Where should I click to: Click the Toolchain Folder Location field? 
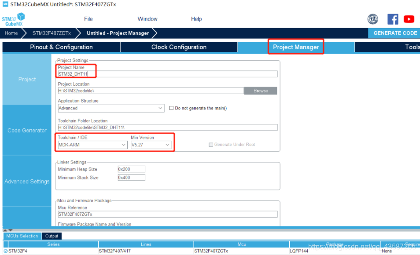[x=168, y=127]
